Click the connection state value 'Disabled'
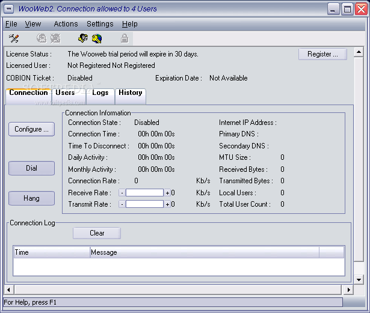 tap(147, 123)
